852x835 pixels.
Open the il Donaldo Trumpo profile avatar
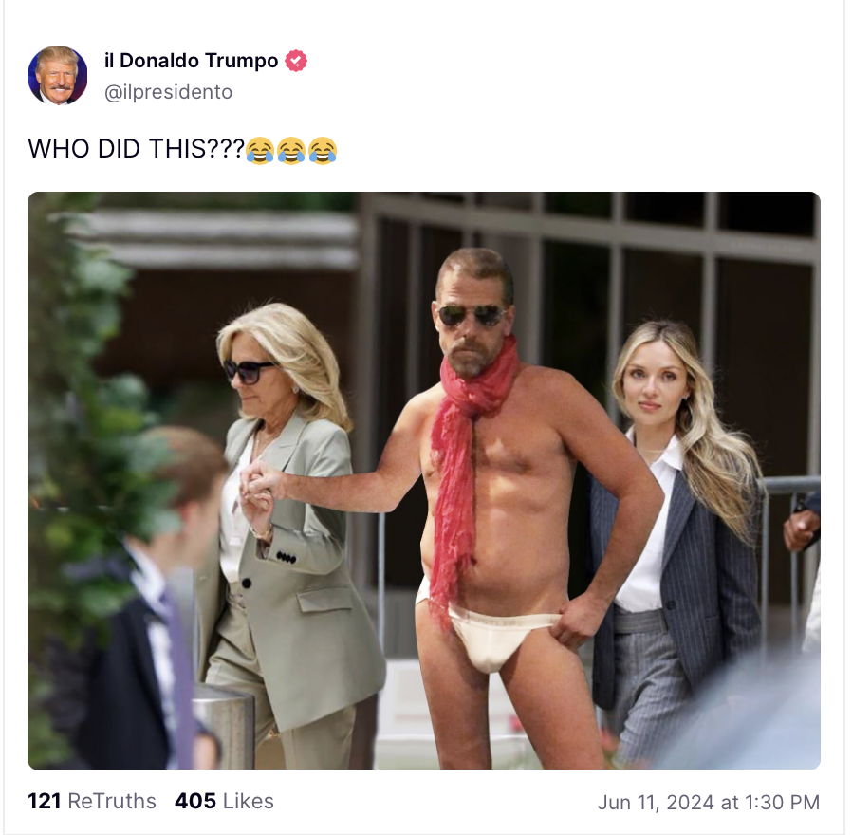pyautogui.click(x=58, y=75)
